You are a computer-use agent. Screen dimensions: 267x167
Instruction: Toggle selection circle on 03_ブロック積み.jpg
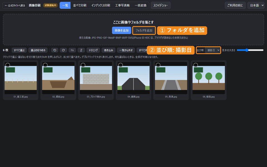click(x=83, y=65)
